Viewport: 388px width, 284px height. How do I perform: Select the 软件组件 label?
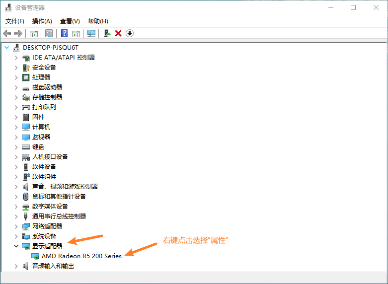pyautogui.click(x=44, y=177)
